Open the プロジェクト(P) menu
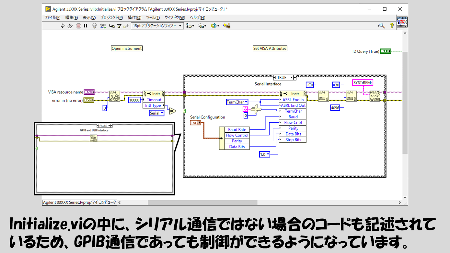This screenshot has width=450, height=253. [111, 17]
